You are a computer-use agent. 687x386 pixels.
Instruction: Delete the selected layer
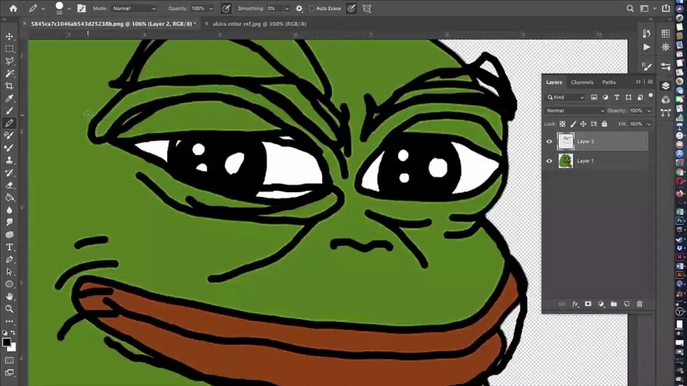tap(639, 304)
